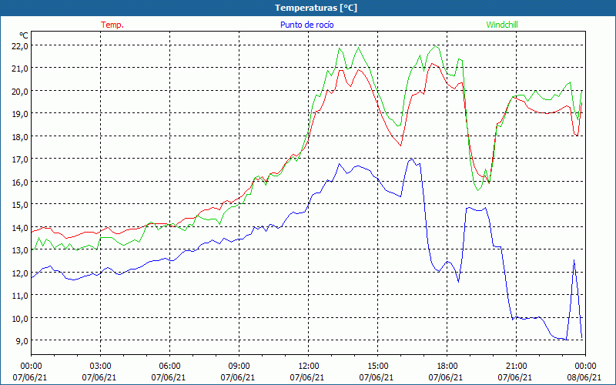Click the 16,0 y-axis value
This screenshot has width=616, height=385.
[21, 182]
